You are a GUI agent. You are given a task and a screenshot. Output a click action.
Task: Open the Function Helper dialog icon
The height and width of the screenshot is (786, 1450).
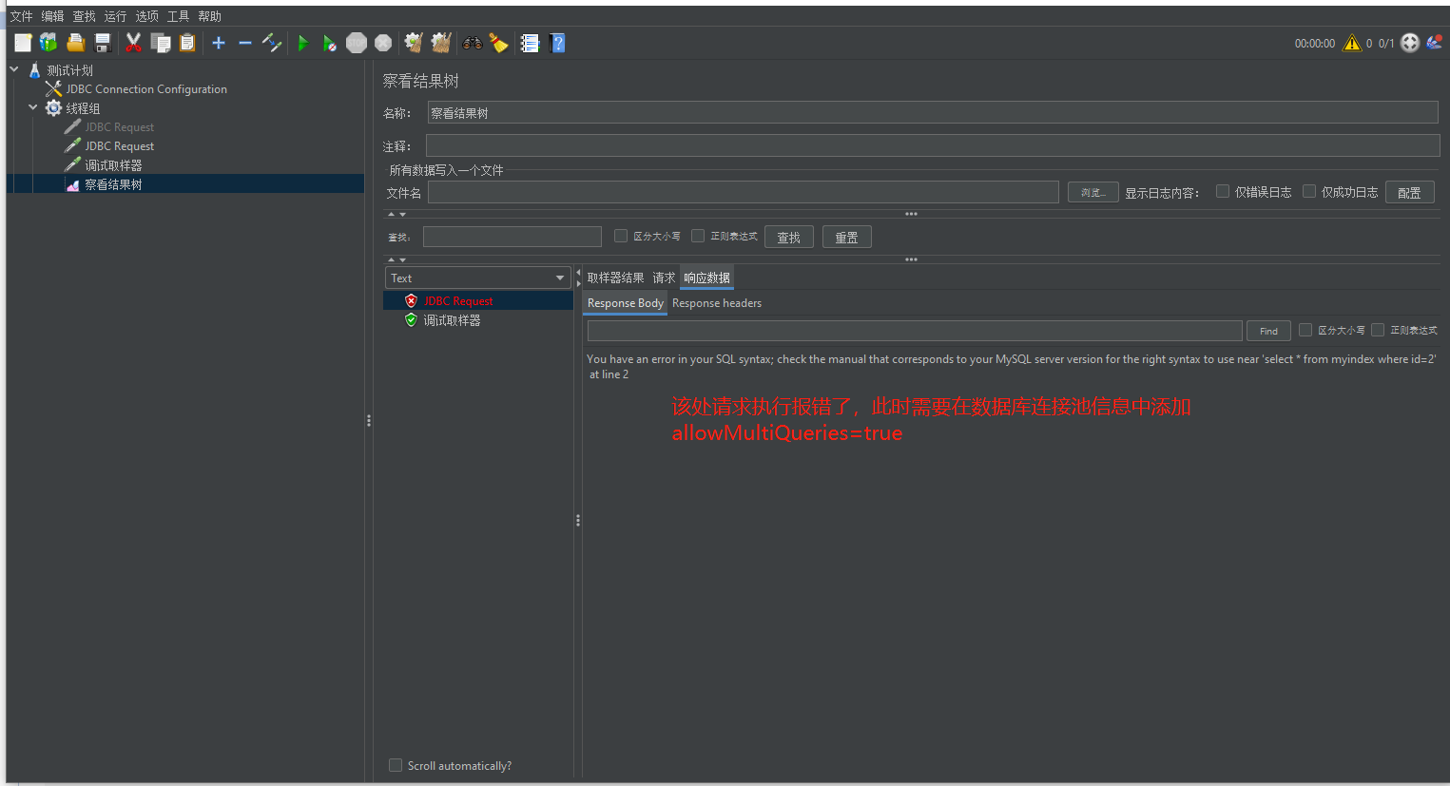[x=530, y=43]
